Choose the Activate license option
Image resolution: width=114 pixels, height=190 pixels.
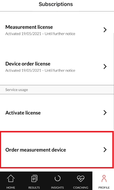click(x=57, y=113)
